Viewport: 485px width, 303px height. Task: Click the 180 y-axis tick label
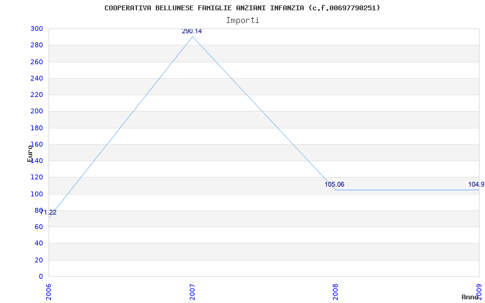36,128
